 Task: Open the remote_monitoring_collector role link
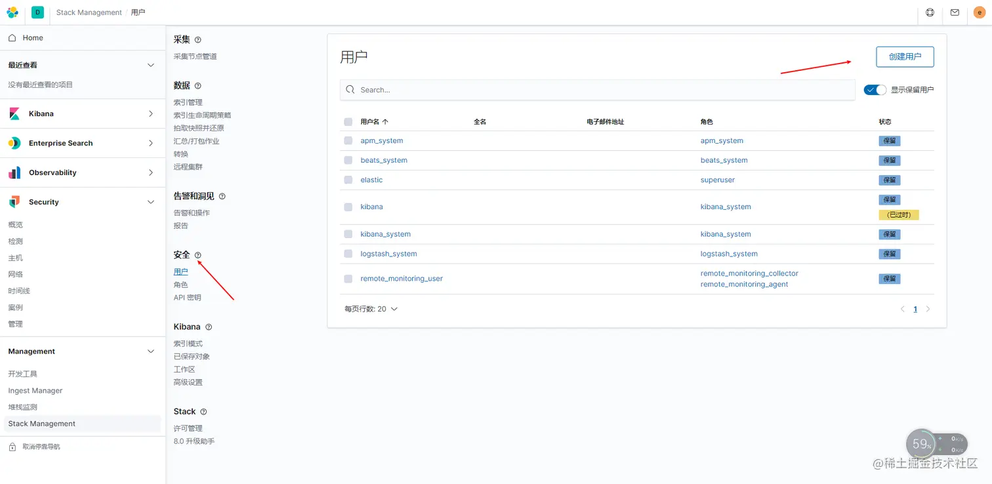pyautogui.click(x=749, y=273)
